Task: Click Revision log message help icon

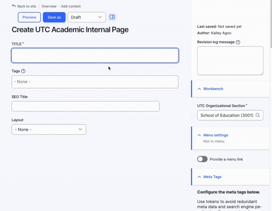Action: (x=238, y=42)
